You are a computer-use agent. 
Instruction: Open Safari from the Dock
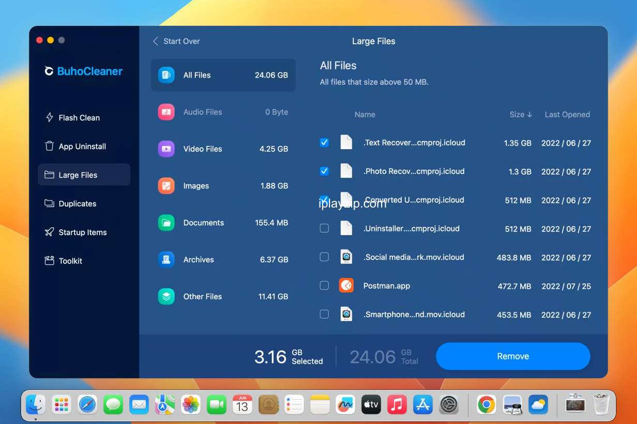coord(87,405)
